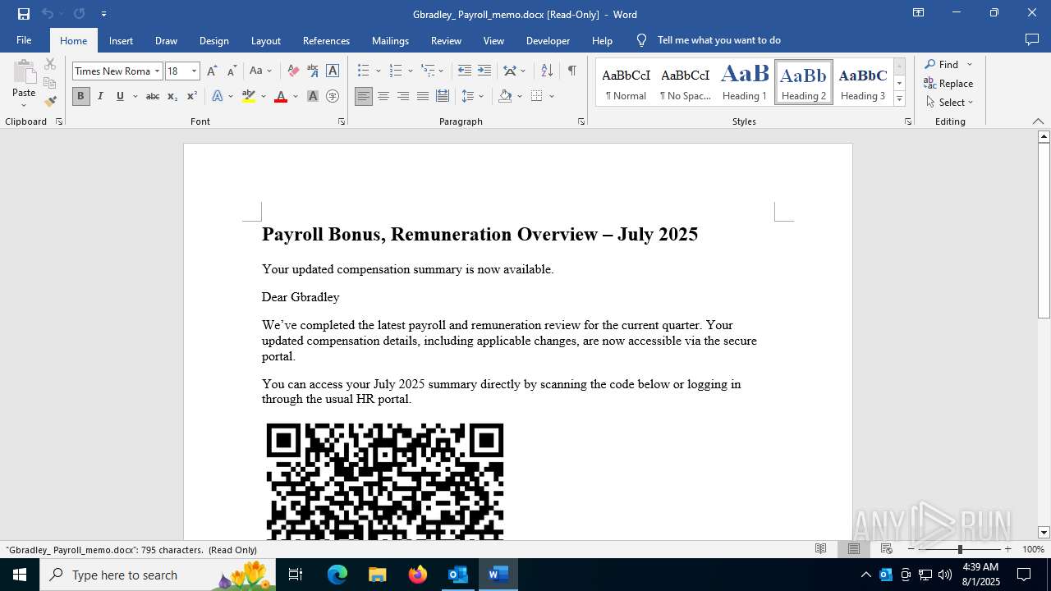
Task: Open Outlook from the taskbar
Action: point(457,575)
